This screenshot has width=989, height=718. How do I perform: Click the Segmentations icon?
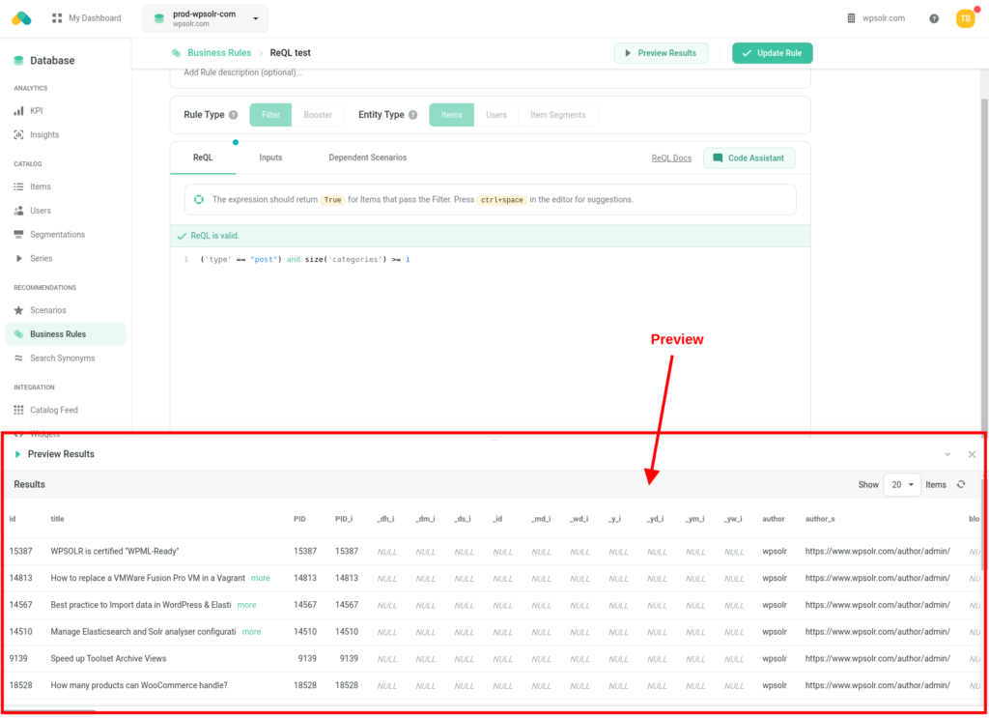click(19, 235)
